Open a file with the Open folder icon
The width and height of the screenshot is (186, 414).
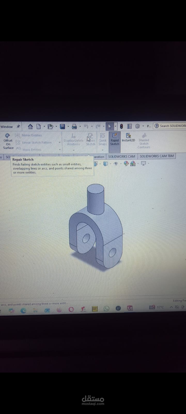click(50, 127)
